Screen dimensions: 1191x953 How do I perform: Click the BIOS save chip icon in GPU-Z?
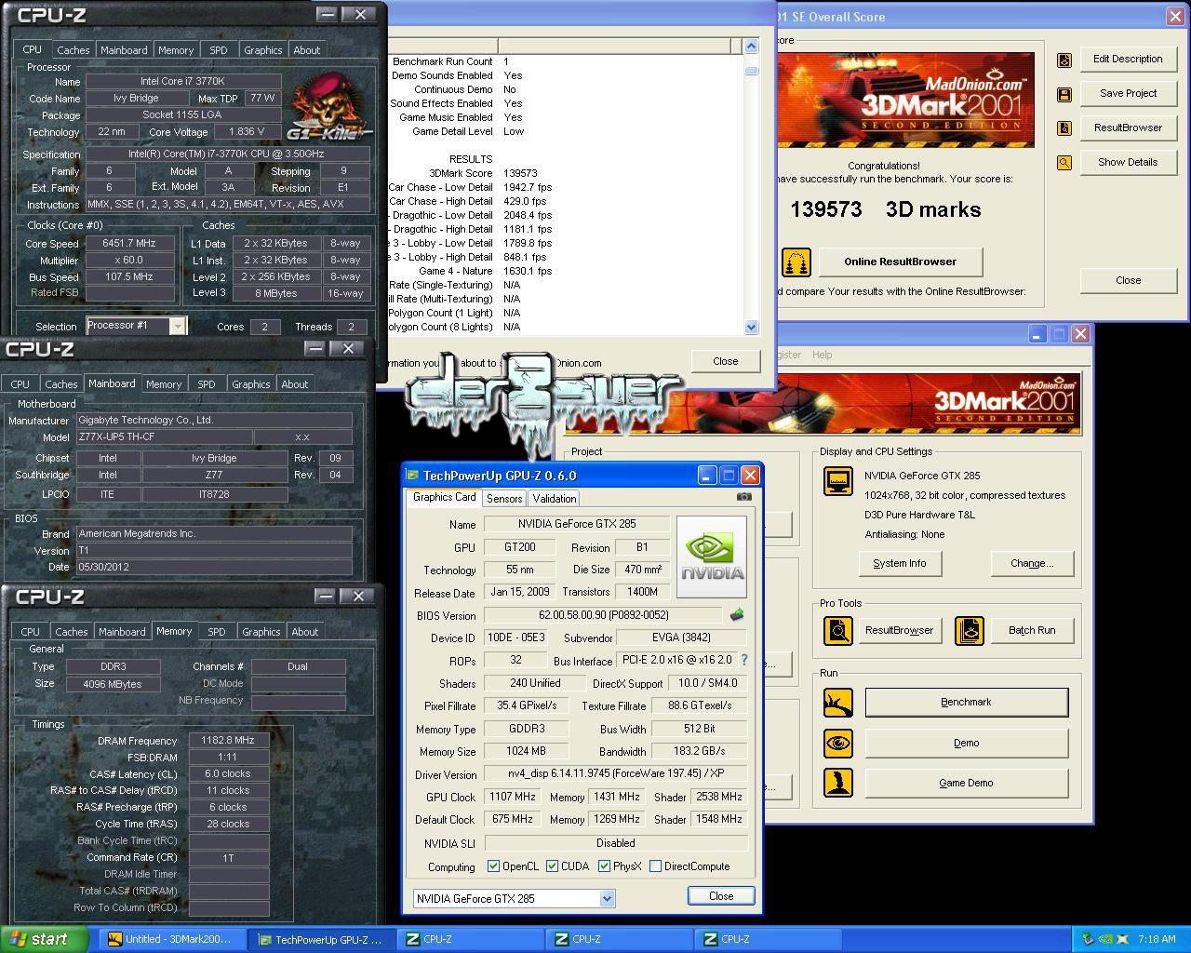[737, 615]
